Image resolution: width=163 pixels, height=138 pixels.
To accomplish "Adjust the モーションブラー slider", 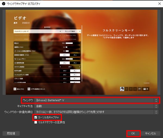I will coord(73,59).
